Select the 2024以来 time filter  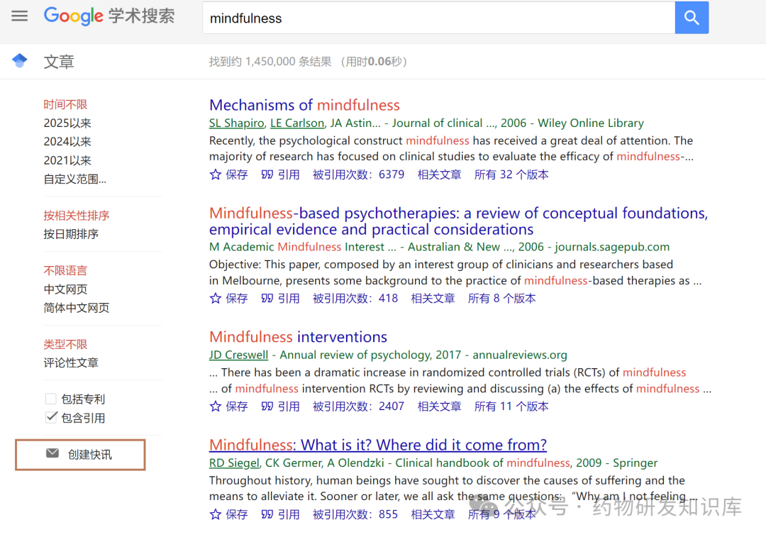point(67,142)
